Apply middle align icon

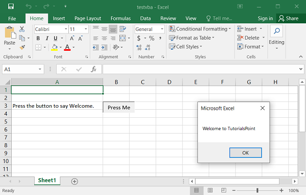click(105, 29)
